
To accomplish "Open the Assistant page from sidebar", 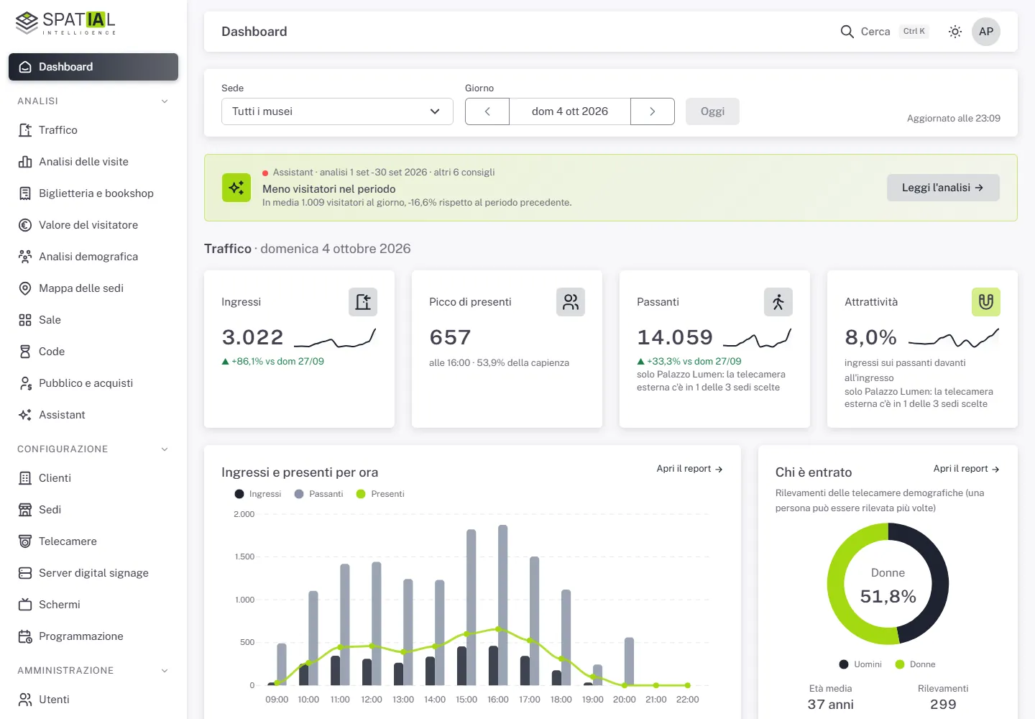I will pyautogui.click(x=93, y=415).
